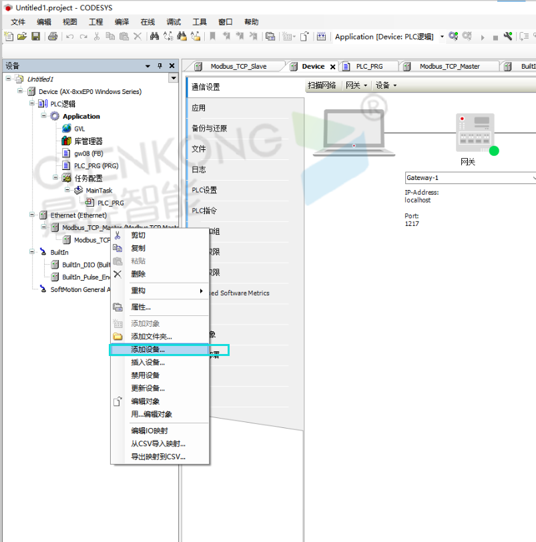Screen dimensions: 536x542
Task: Collapse the 任务配置 tree node
Action: coord(56,177)
